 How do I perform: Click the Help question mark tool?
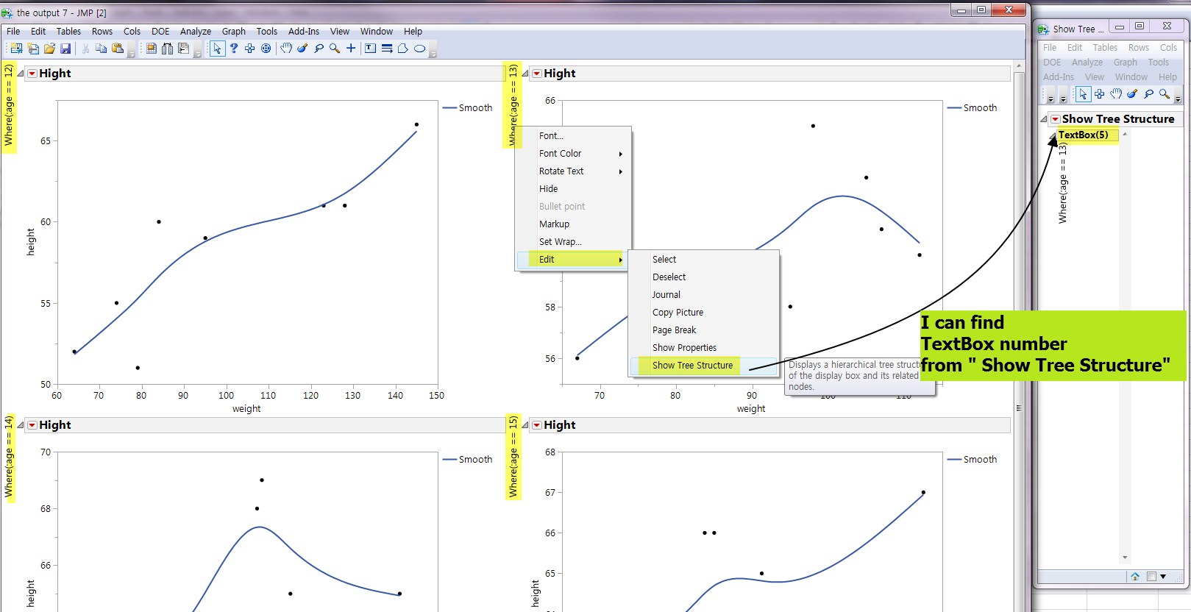tap(234, 49)
